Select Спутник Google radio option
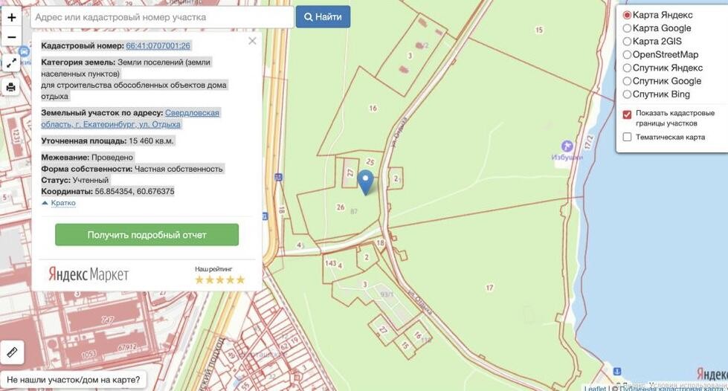This screenshot has width=728, height=391. (x=627, y=81)
